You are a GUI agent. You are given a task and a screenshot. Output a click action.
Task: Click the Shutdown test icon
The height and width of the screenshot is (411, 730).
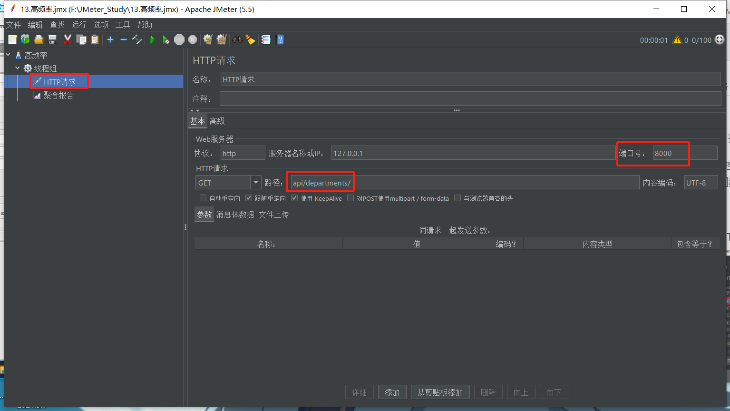(193, 39)
